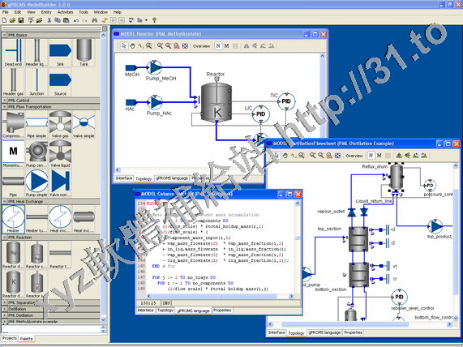Viewport: 463px width, 347px height.
Task: Expand the PML Distillation palette group
Action: click(4, 315)
